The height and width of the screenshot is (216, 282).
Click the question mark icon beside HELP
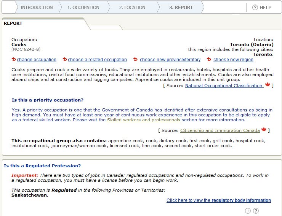pyautogui.click(x=255, y=7)
